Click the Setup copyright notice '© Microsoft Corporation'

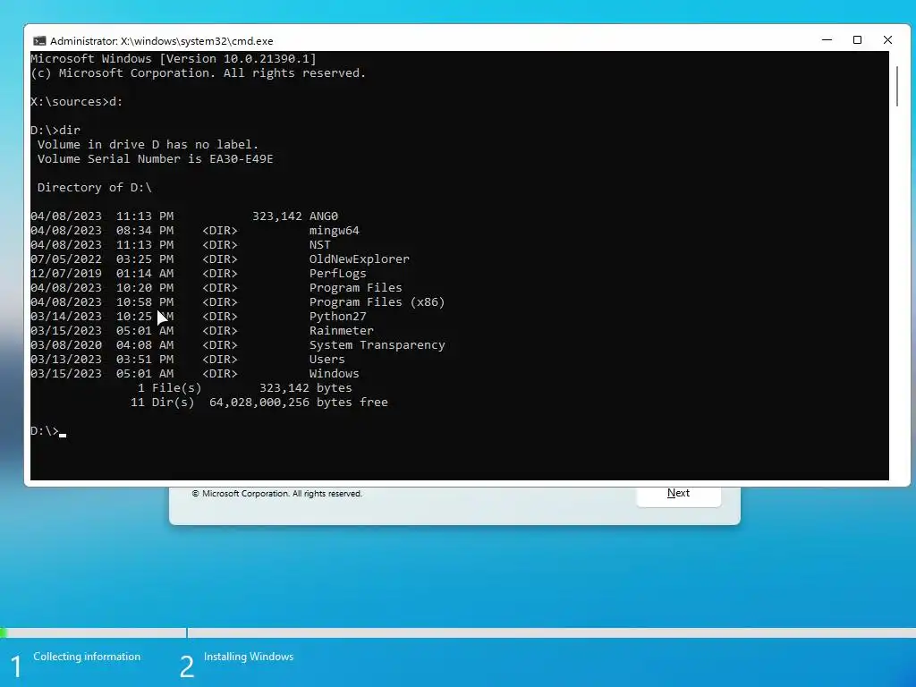tap(277, 494)
